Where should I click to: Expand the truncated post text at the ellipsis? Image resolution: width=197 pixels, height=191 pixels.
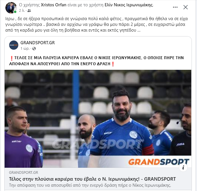click(x=139, y=30)
